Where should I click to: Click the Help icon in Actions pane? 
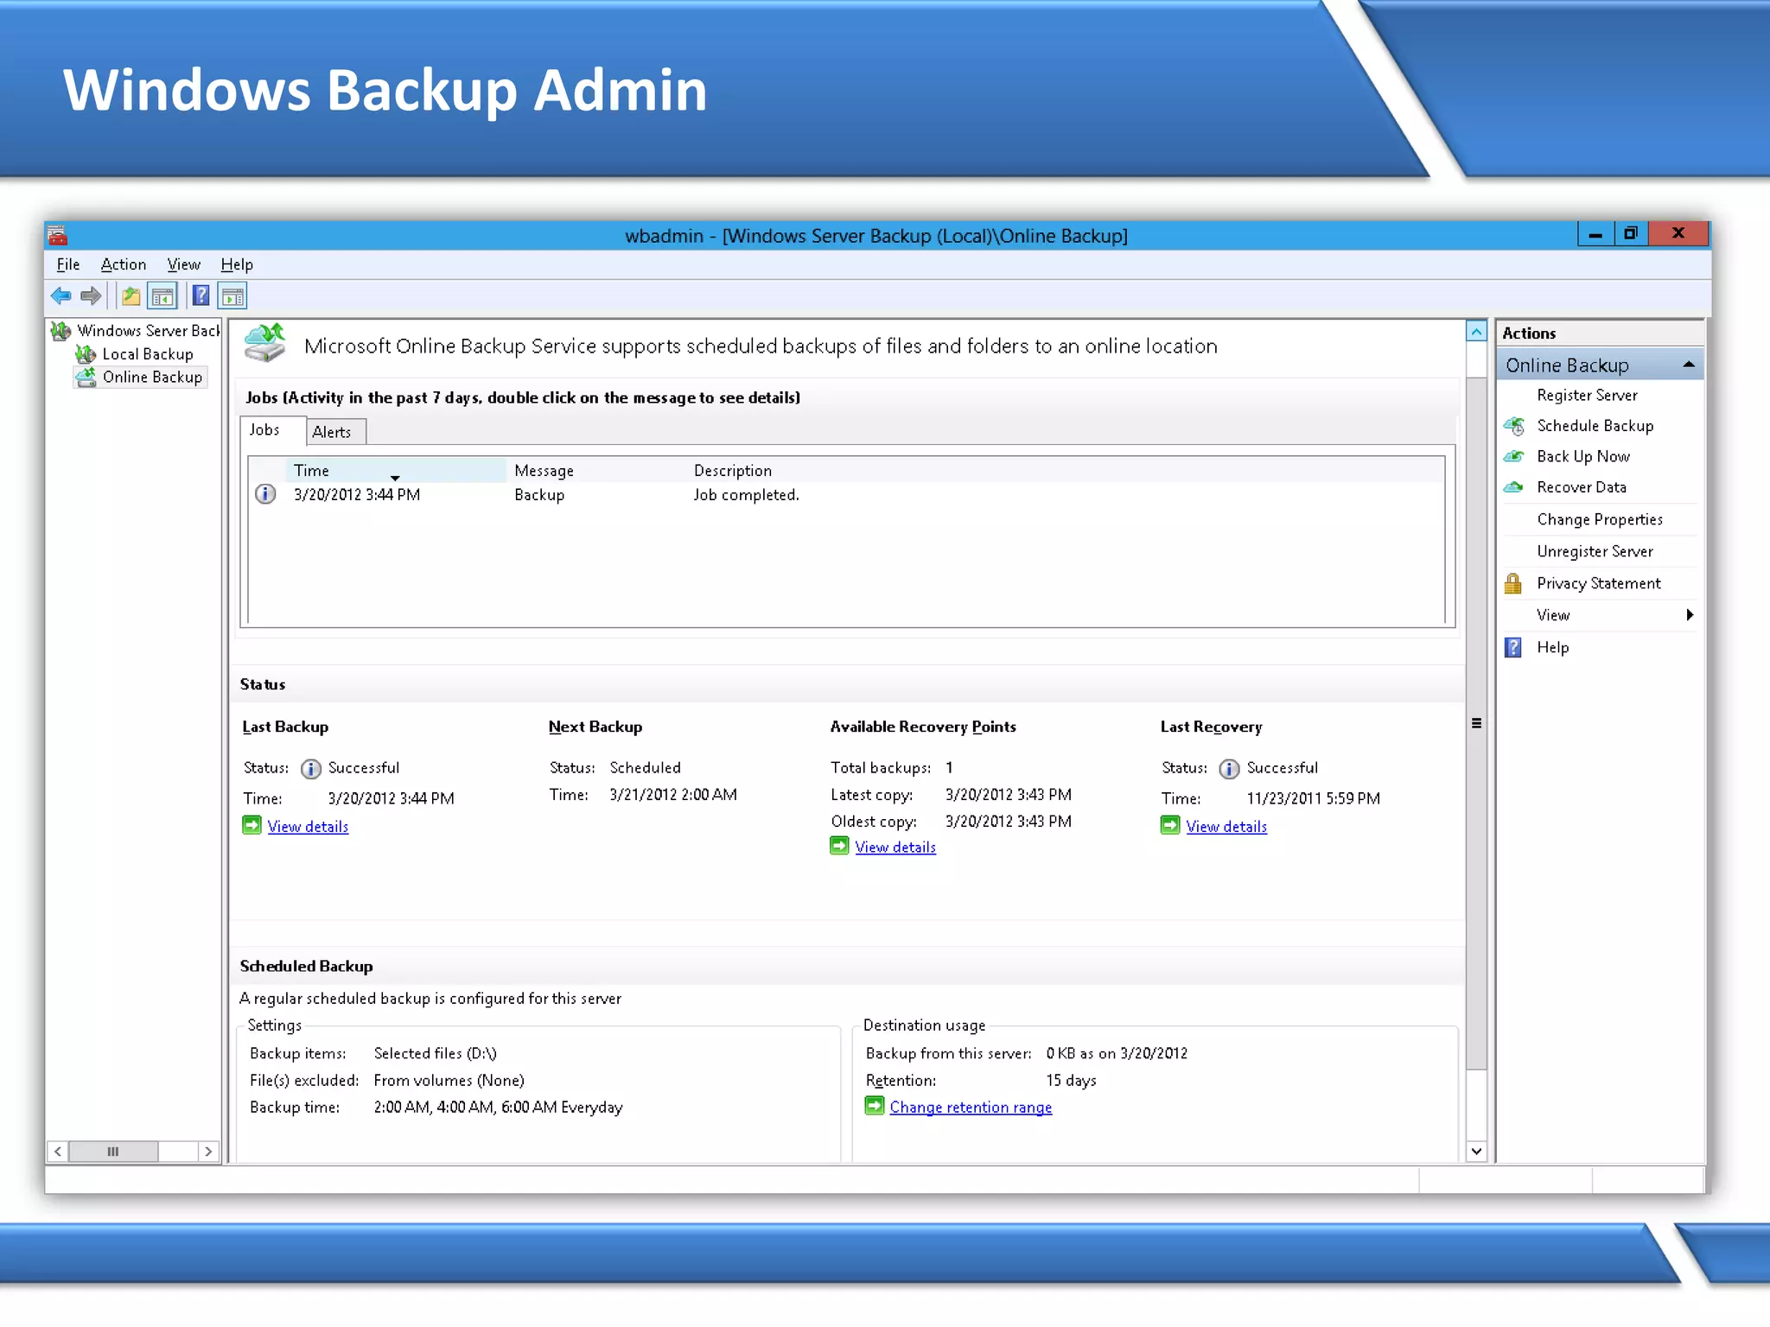1513,647
